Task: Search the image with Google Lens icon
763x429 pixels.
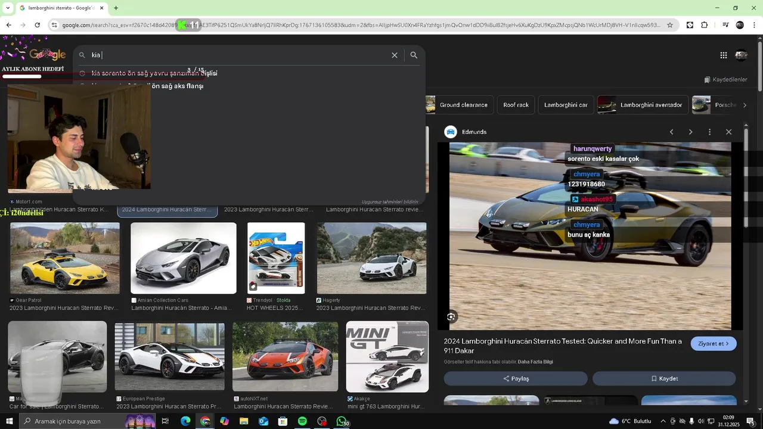Action: 451,317
